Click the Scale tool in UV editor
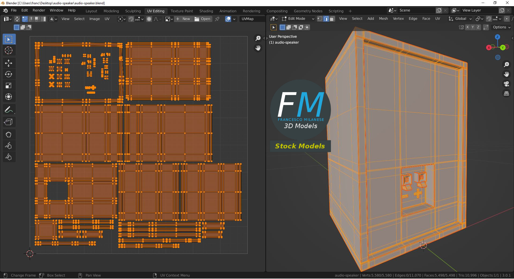Screen dimensions: 514x279 pyautogui.click(x=9, y=86)
